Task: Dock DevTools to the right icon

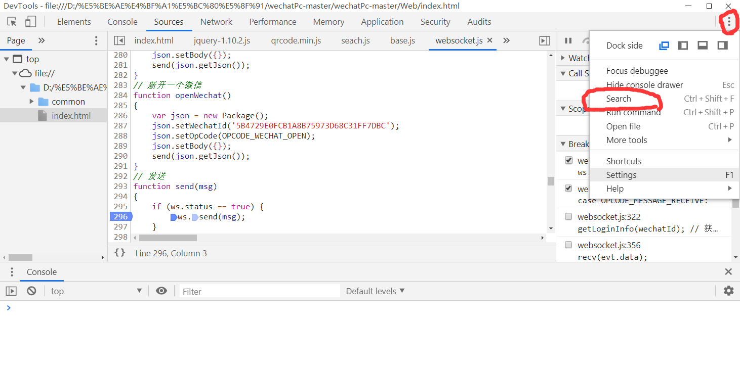Action: point(722,45)
